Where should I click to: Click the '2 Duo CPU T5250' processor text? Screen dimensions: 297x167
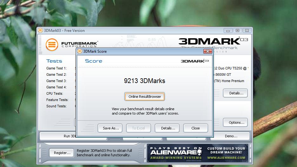point(229,68)
